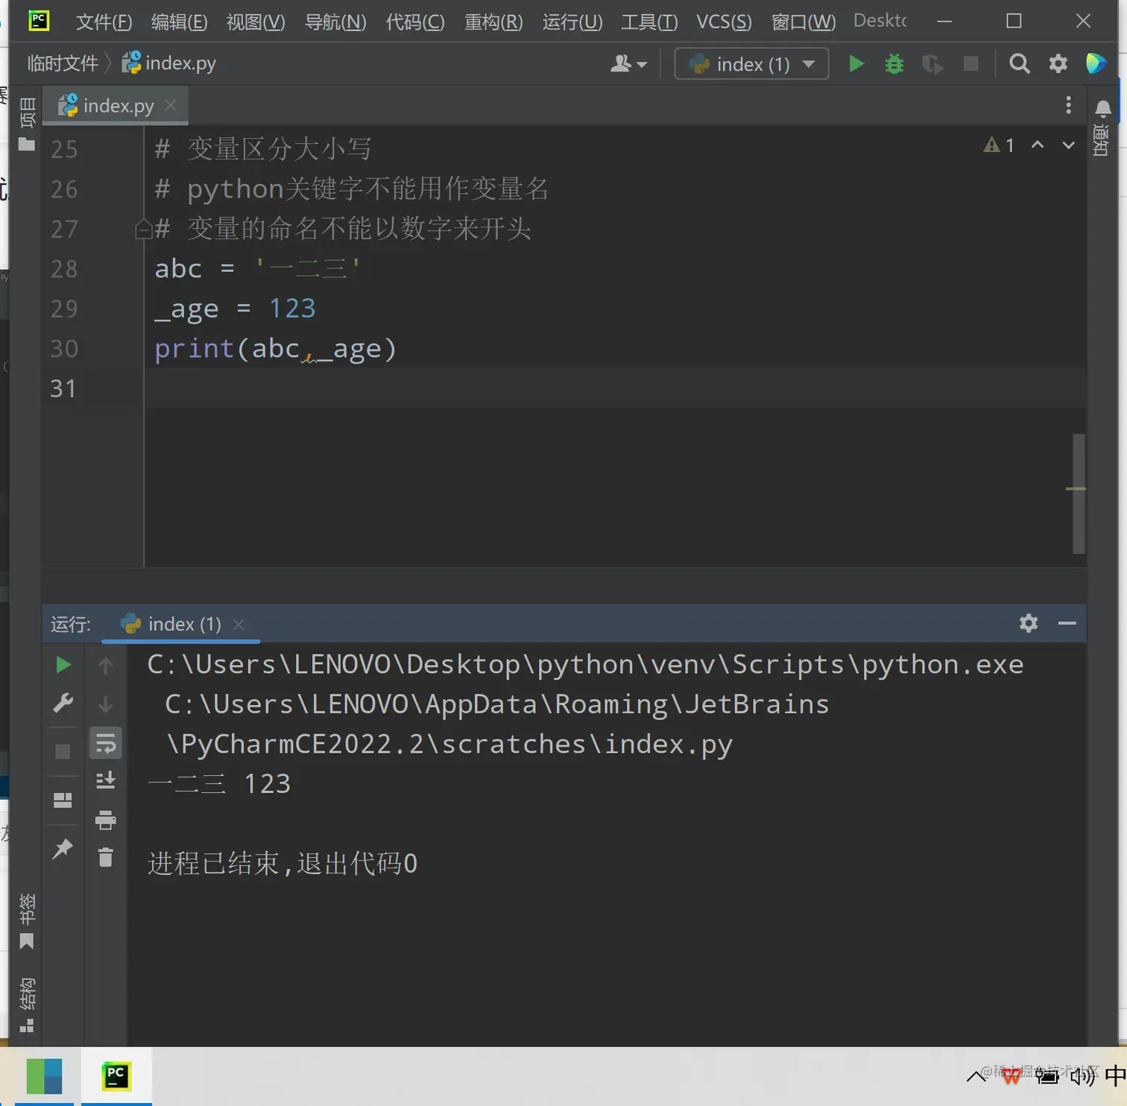Open the 视图(V) menu
The image size is (1127, 1106).
(256, 22)
